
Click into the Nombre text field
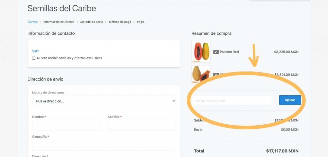pos(66,125)
